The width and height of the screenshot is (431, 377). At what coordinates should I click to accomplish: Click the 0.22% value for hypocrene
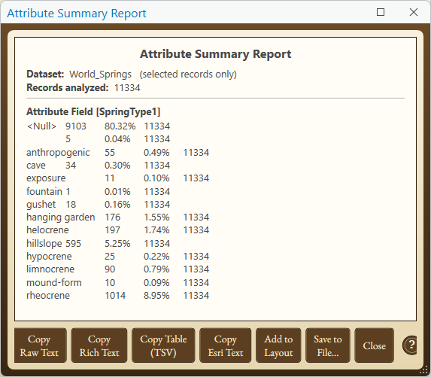pos(156,257)
